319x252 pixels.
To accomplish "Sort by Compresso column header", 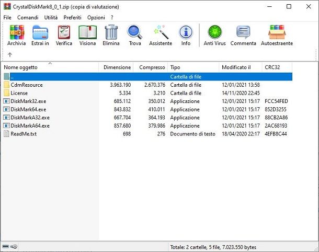I will (151, 67).
